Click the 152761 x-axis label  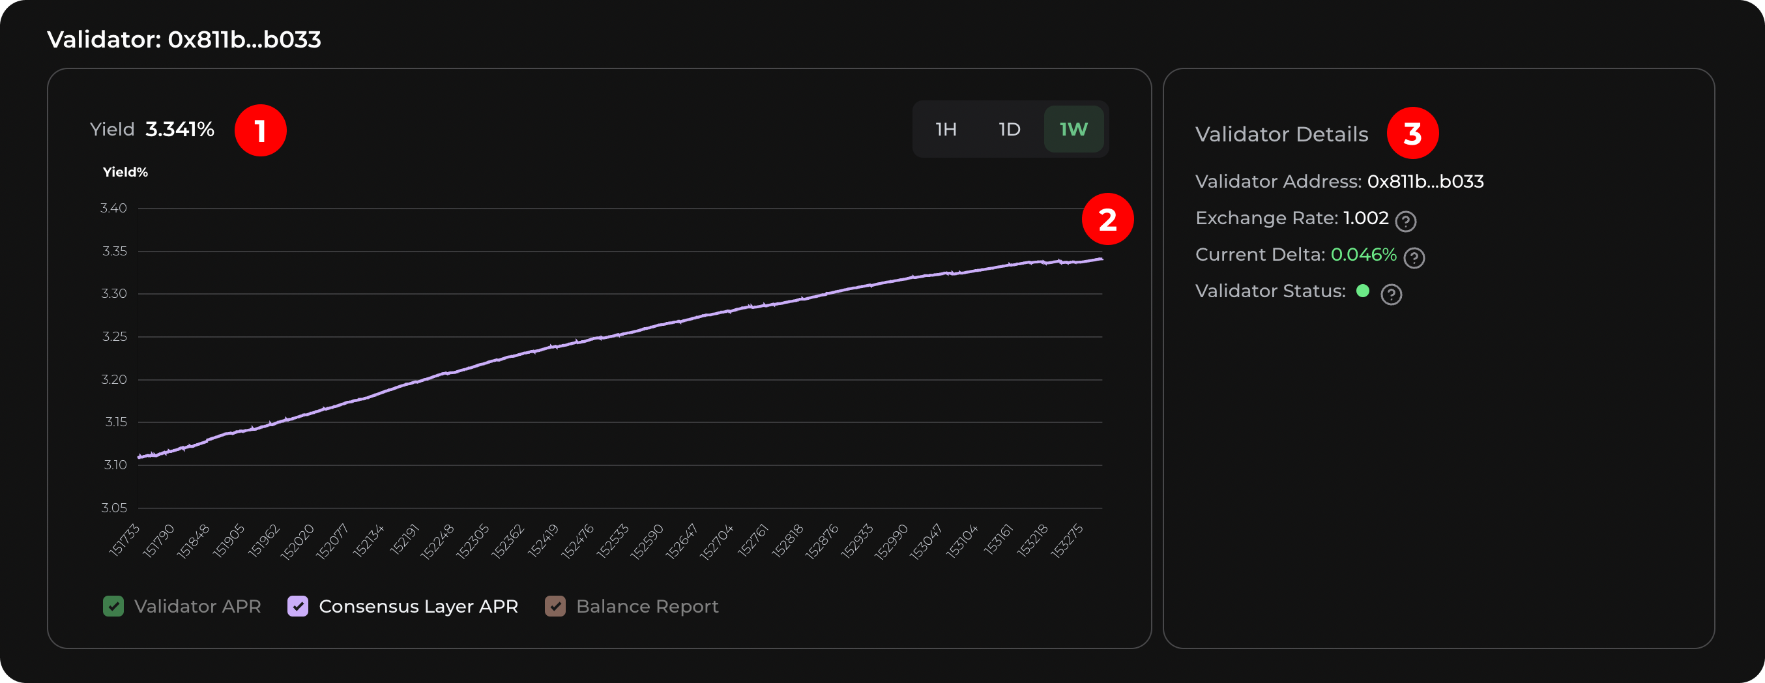753,541
